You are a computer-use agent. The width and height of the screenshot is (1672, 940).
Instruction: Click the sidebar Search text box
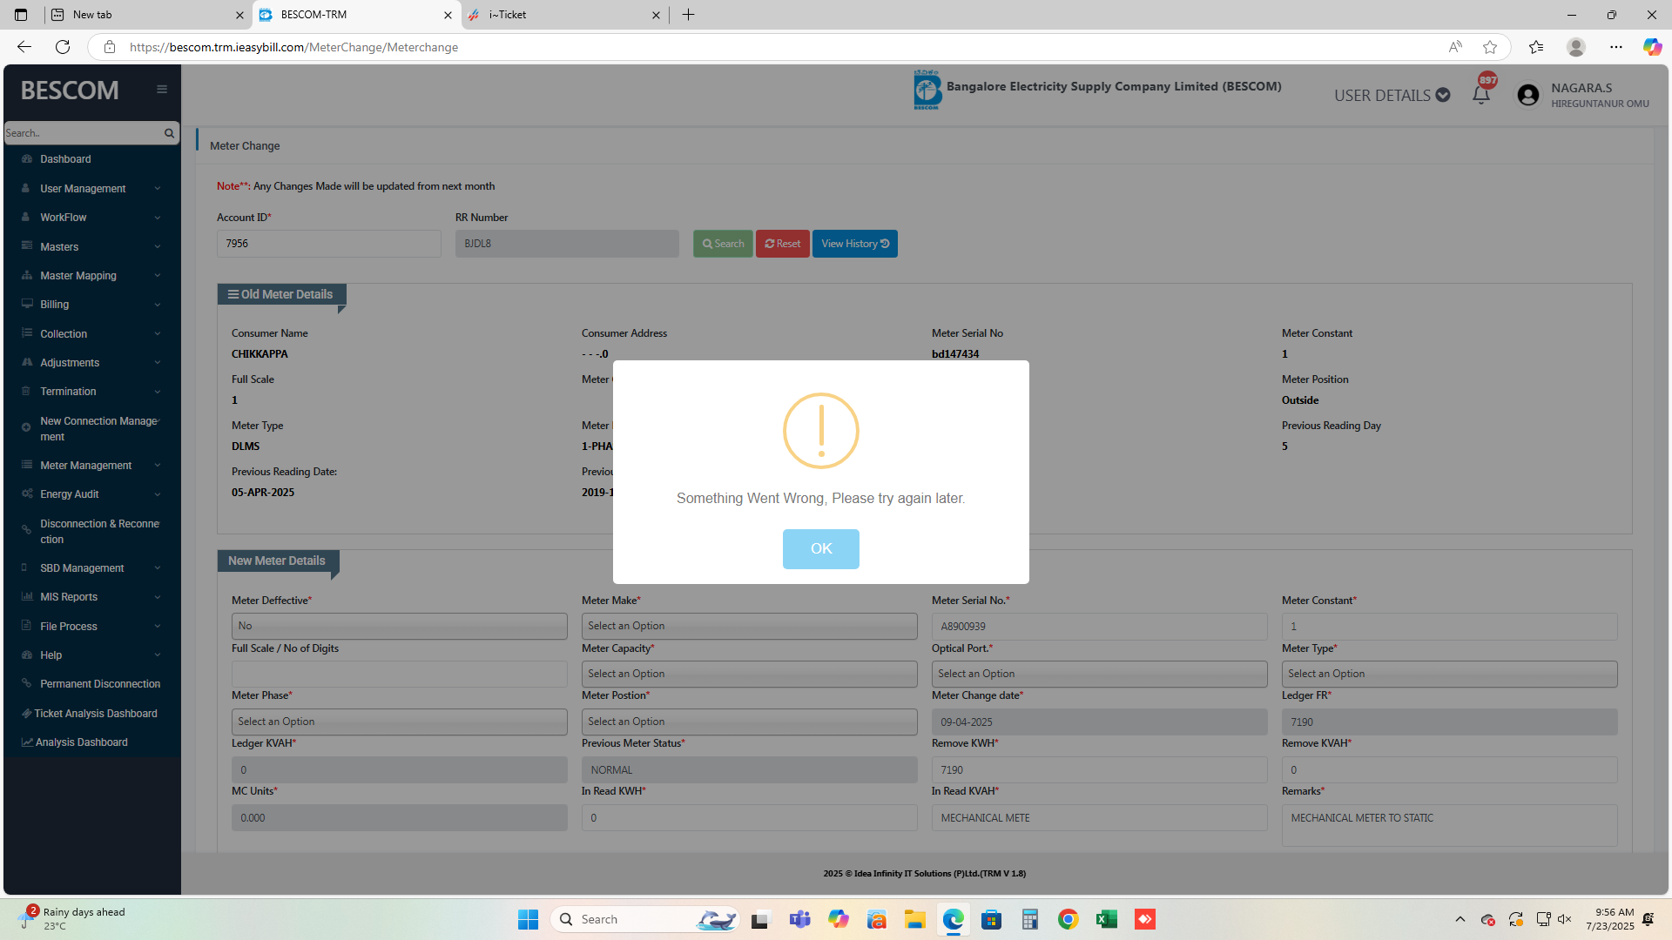[x=83, y=133]
